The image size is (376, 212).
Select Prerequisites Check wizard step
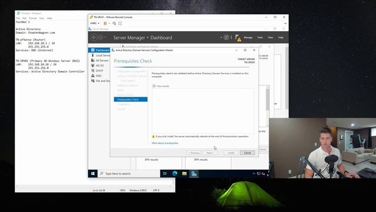130,100
